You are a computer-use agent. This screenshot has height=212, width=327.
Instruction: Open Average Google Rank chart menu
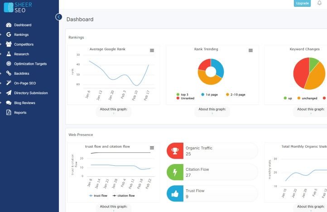pyautogui.click(x=152, y=50)
